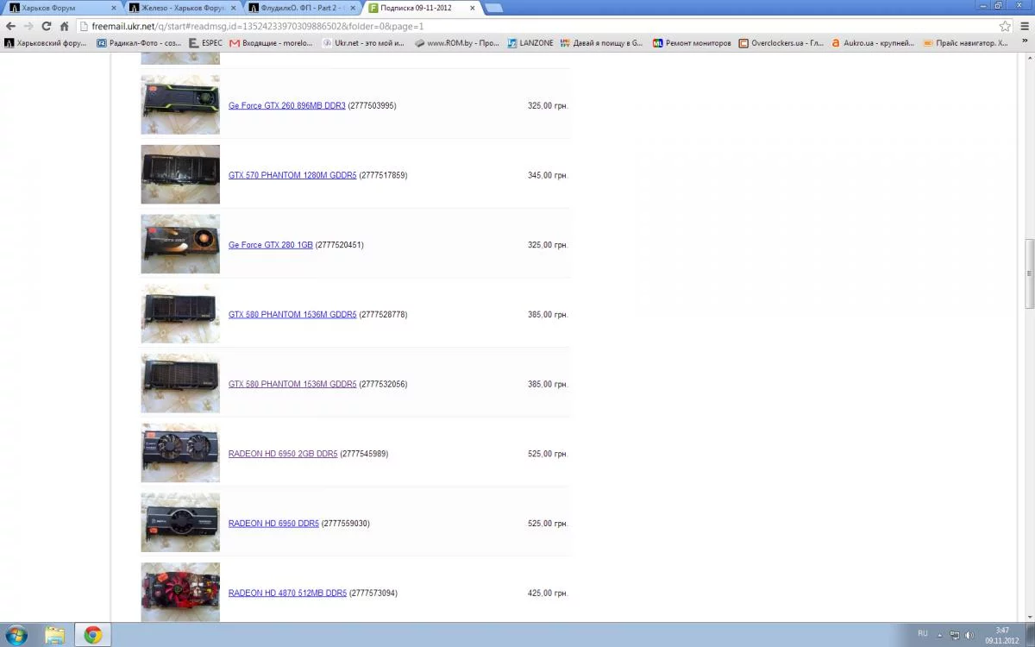Open the RADEON HD 4870 512MB DDR5 link
The height and width of the screenshot is (647, 1035).
[x=287, y=594]
